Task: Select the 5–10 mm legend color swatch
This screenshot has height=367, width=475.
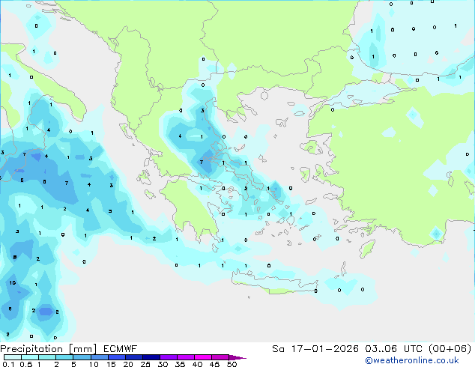Action: [82, 357]
